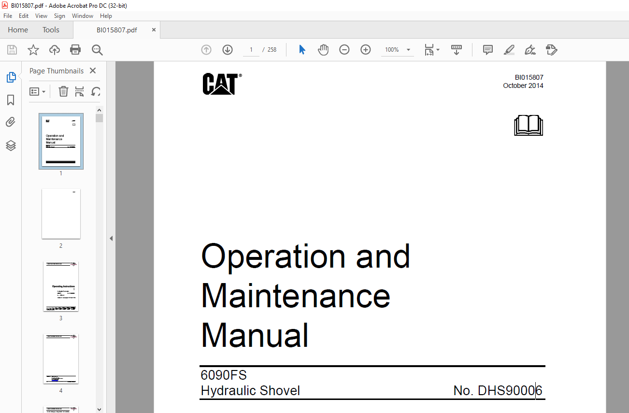Print the document with printer icon
The height and width of the screenshot is (413, 629).
point(75,50)
